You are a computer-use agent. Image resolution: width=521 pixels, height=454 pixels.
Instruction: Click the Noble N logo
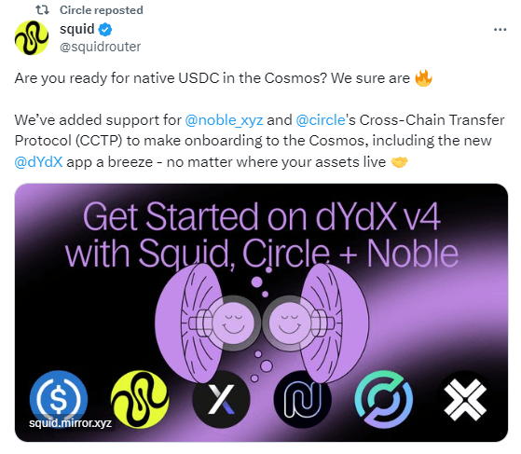pos(302,399)
